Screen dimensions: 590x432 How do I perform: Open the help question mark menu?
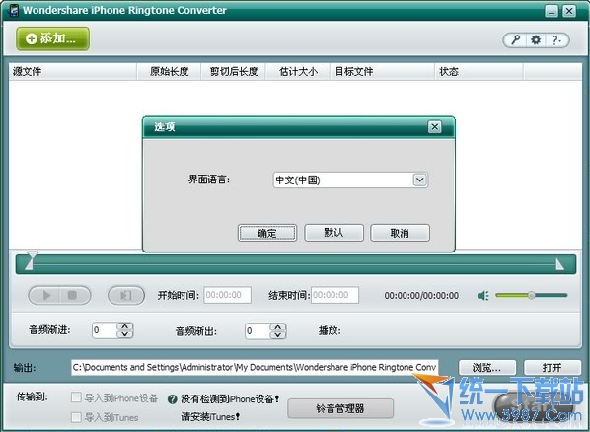[x=556, y=39]
